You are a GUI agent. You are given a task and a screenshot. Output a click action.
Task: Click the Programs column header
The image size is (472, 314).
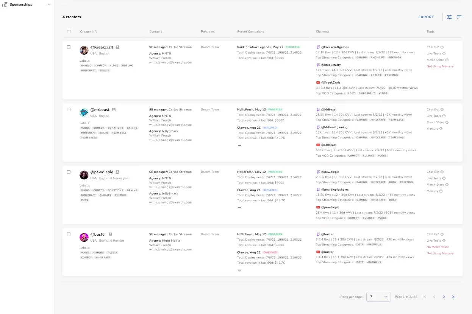208,32
